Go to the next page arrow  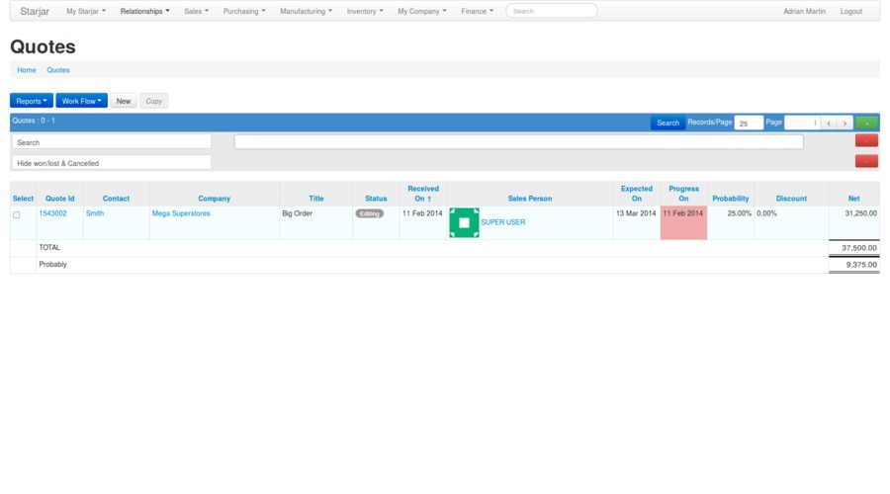(x=845, y=123)
